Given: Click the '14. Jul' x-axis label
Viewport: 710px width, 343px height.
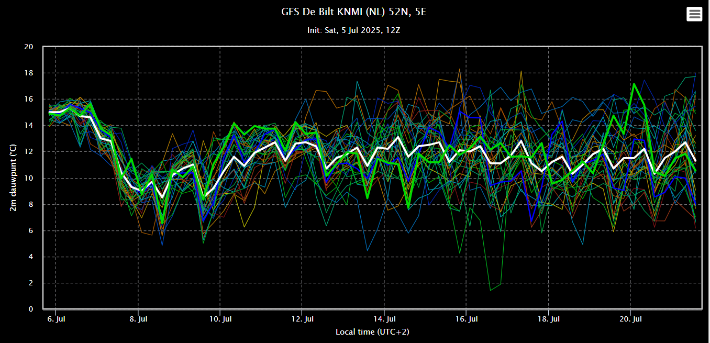Looking at the screenshot, I should (384, 319).
